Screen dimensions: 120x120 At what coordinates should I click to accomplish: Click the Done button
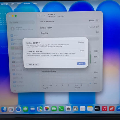tap(81, 64)
